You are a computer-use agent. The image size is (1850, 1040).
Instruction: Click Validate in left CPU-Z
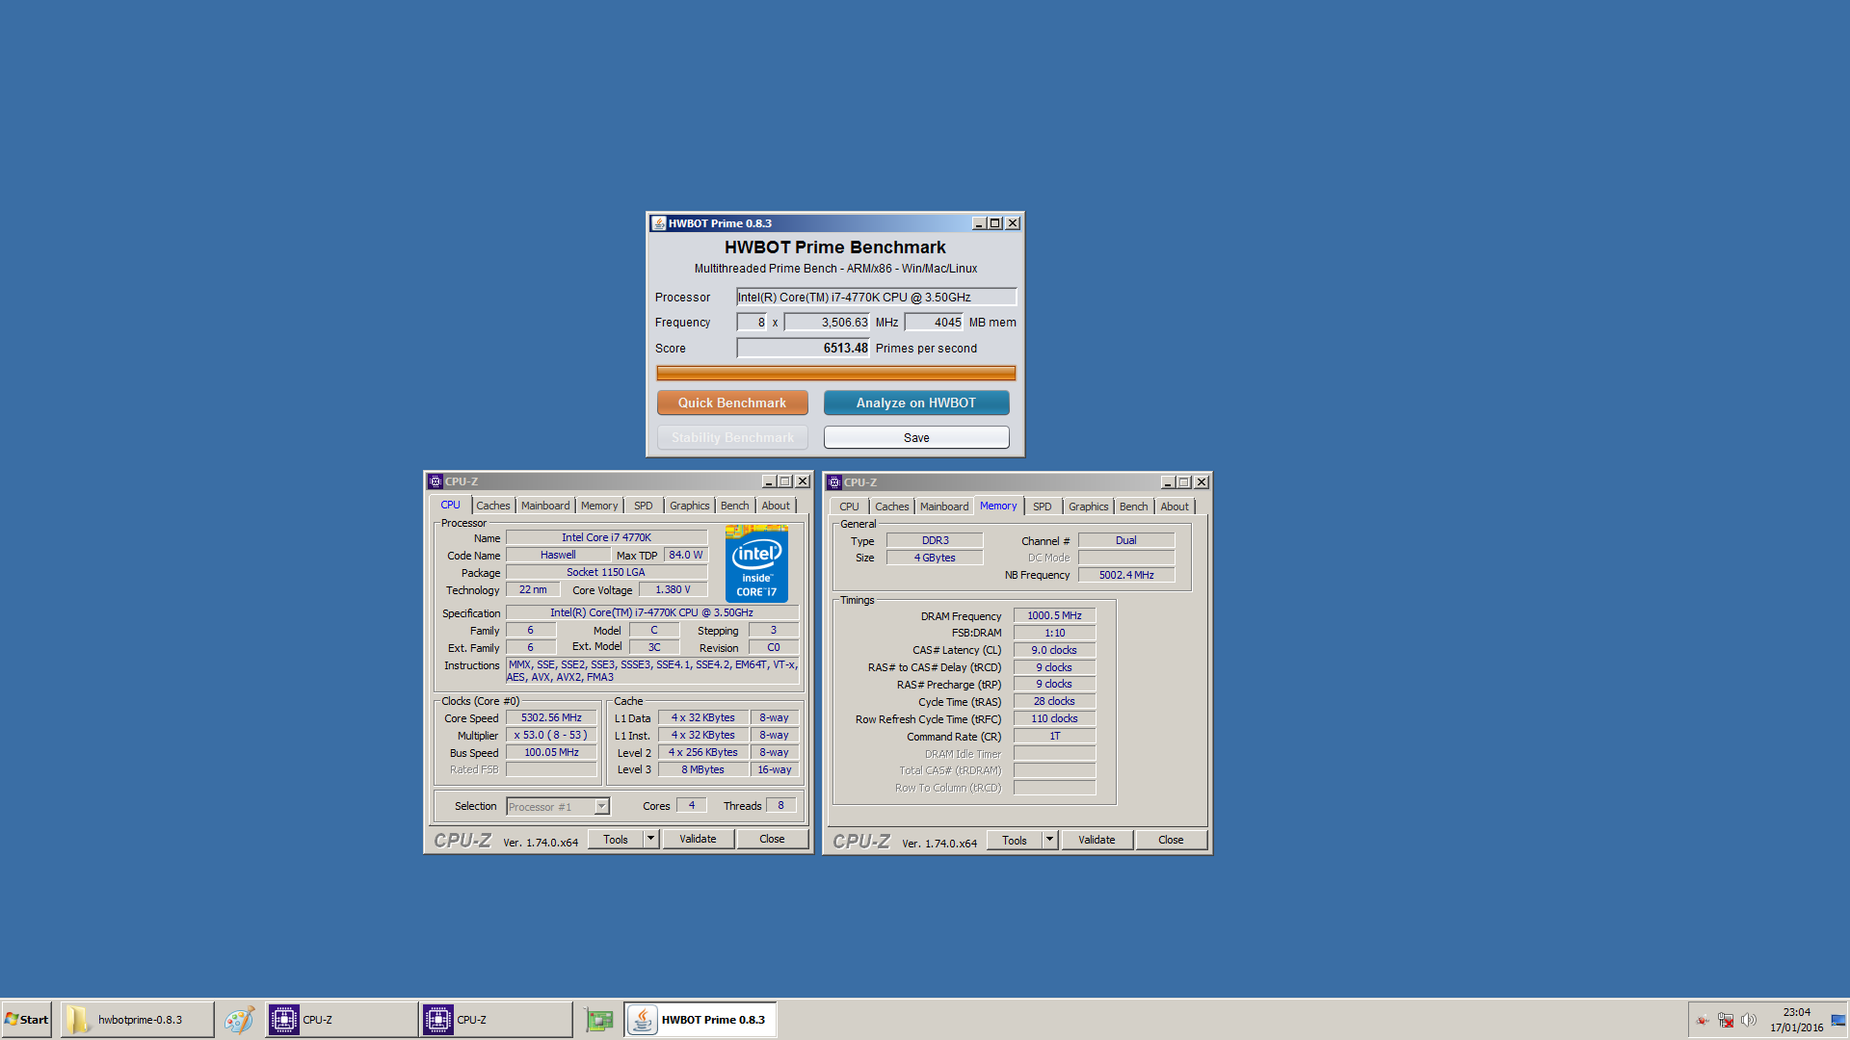coord(698,839)
